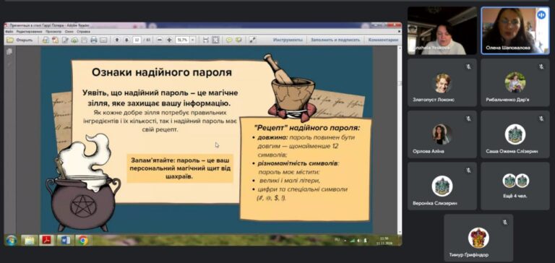Click the create PDF online toolbar icon
The height and width of the screenshot is (263, 555).
coord(55,40)
